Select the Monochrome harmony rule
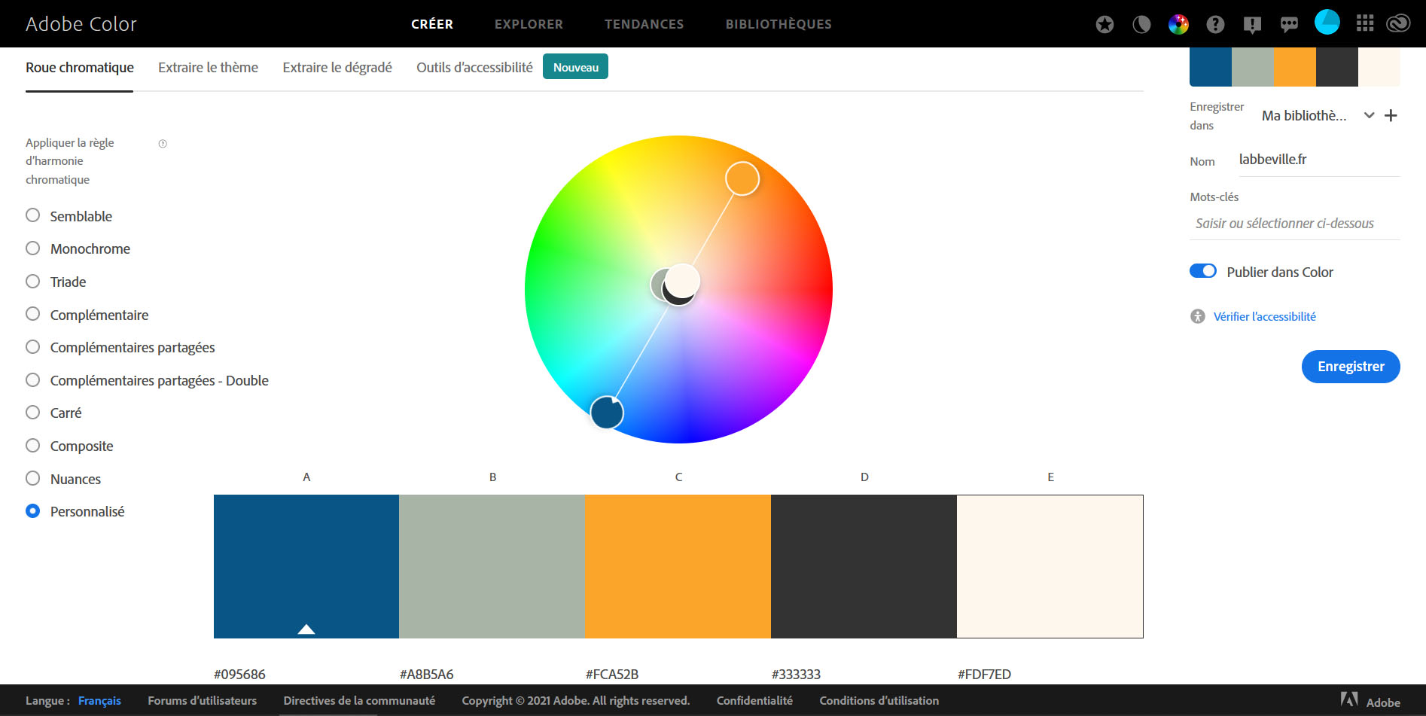1426x716 pixels. (x=78, y=248)
